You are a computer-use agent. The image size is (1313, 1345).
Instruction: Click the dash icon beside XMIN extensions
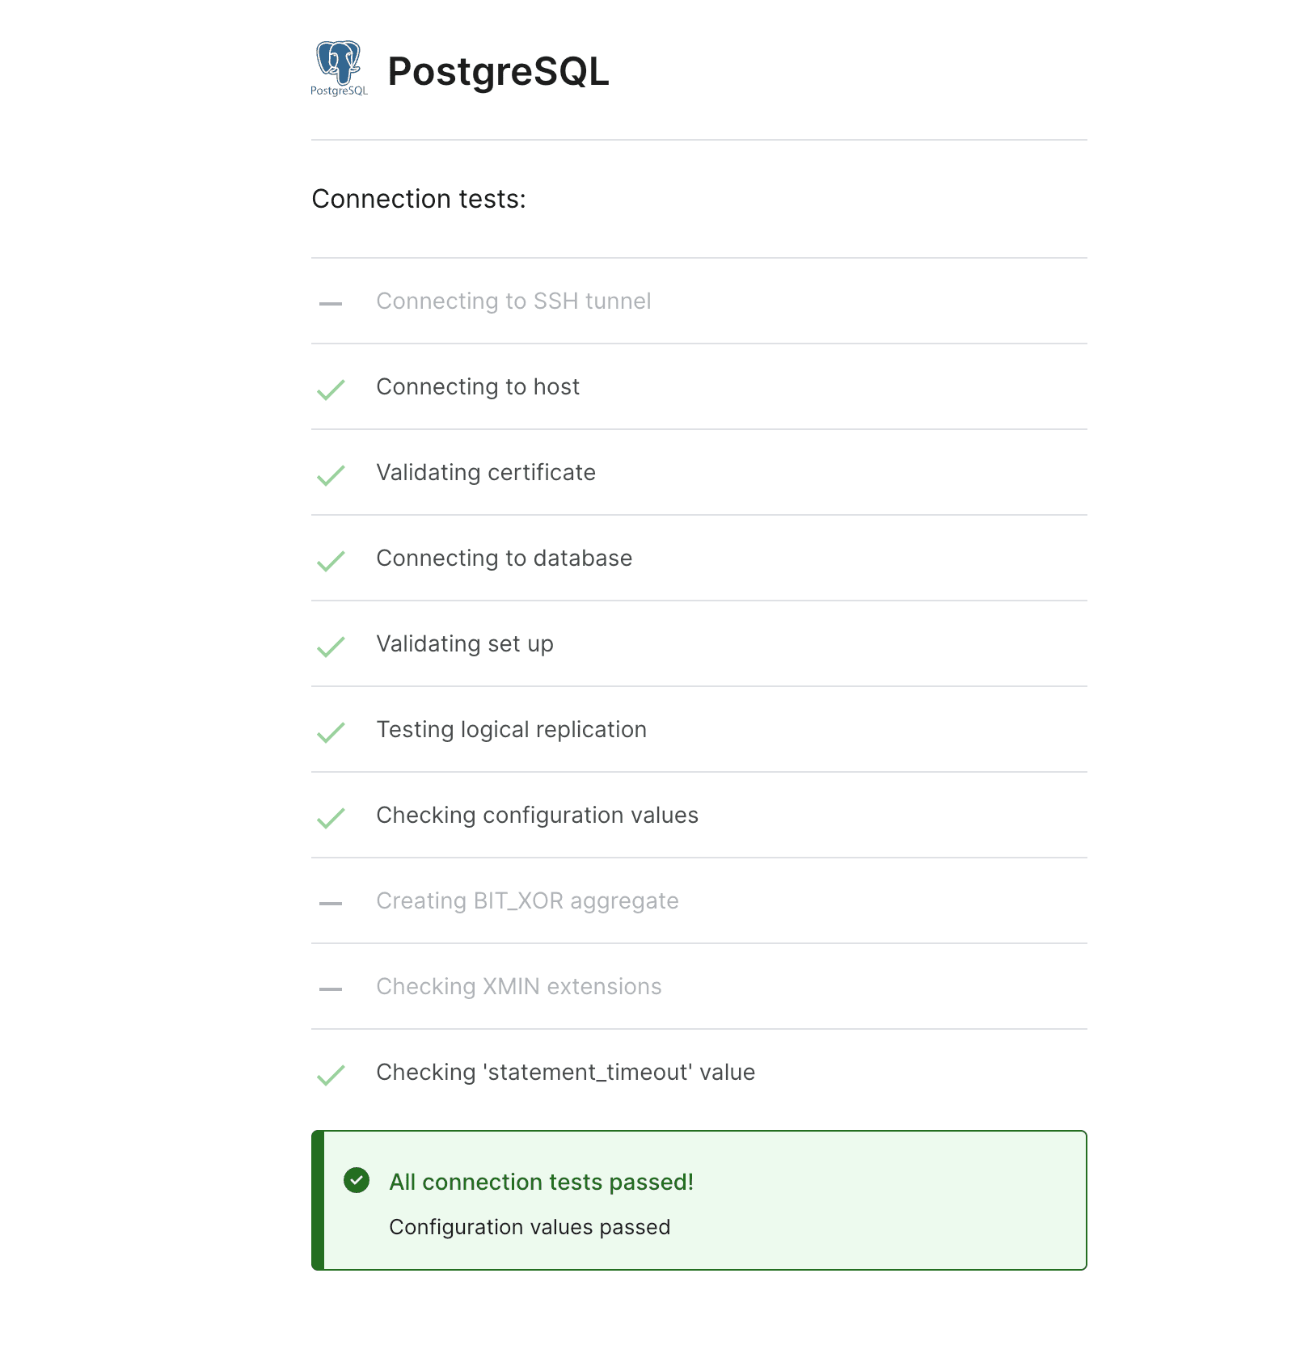coord(331,989)
